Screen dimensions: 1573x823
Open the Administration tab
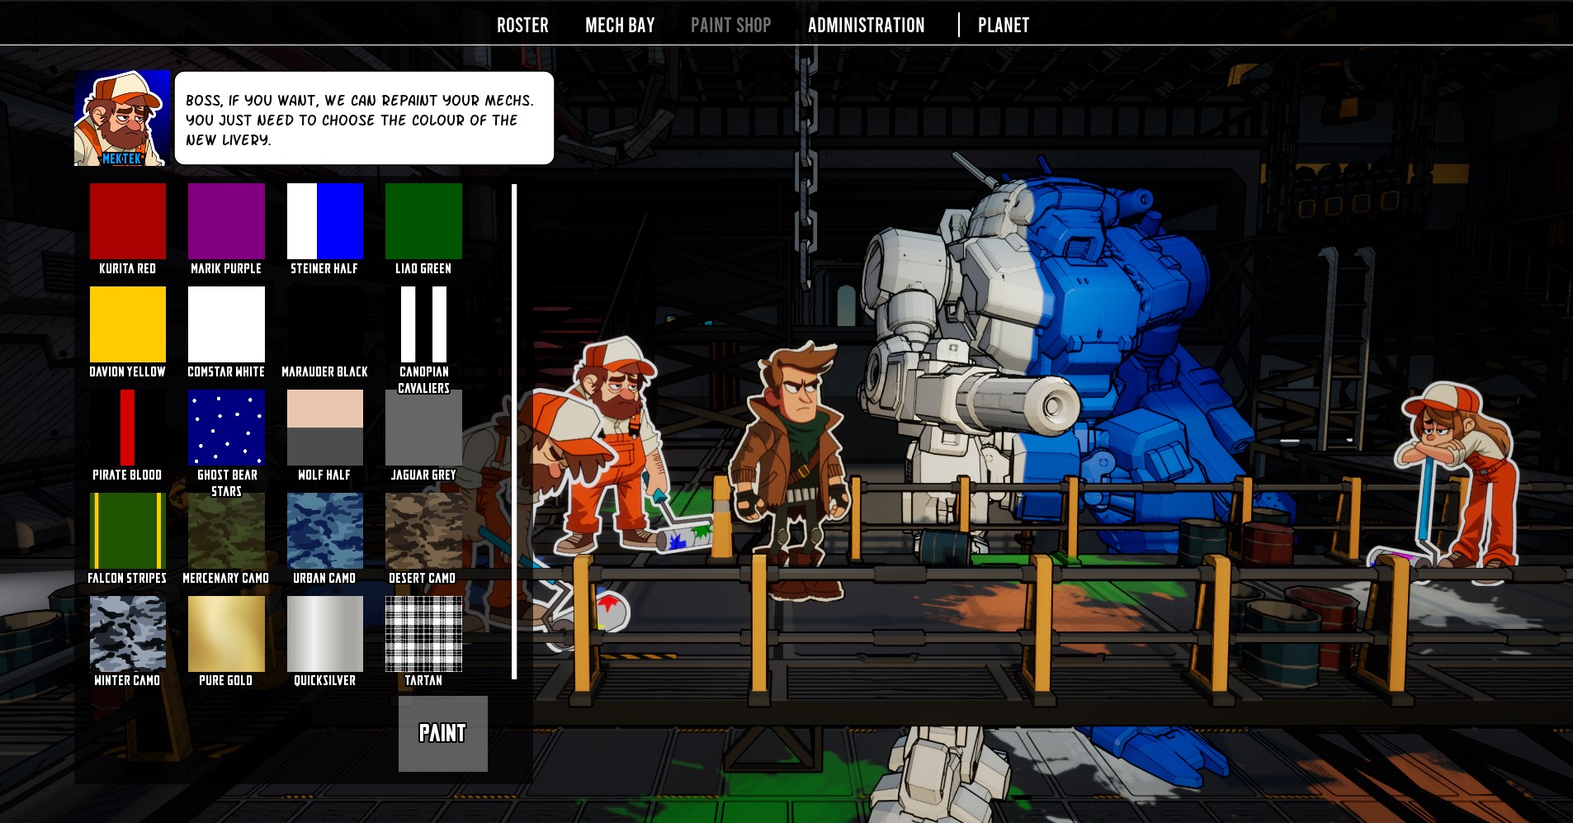[x=866, y=25]
